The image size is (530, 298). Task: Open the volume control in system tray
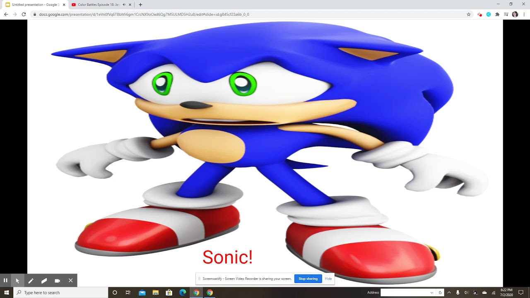[467, 293]
